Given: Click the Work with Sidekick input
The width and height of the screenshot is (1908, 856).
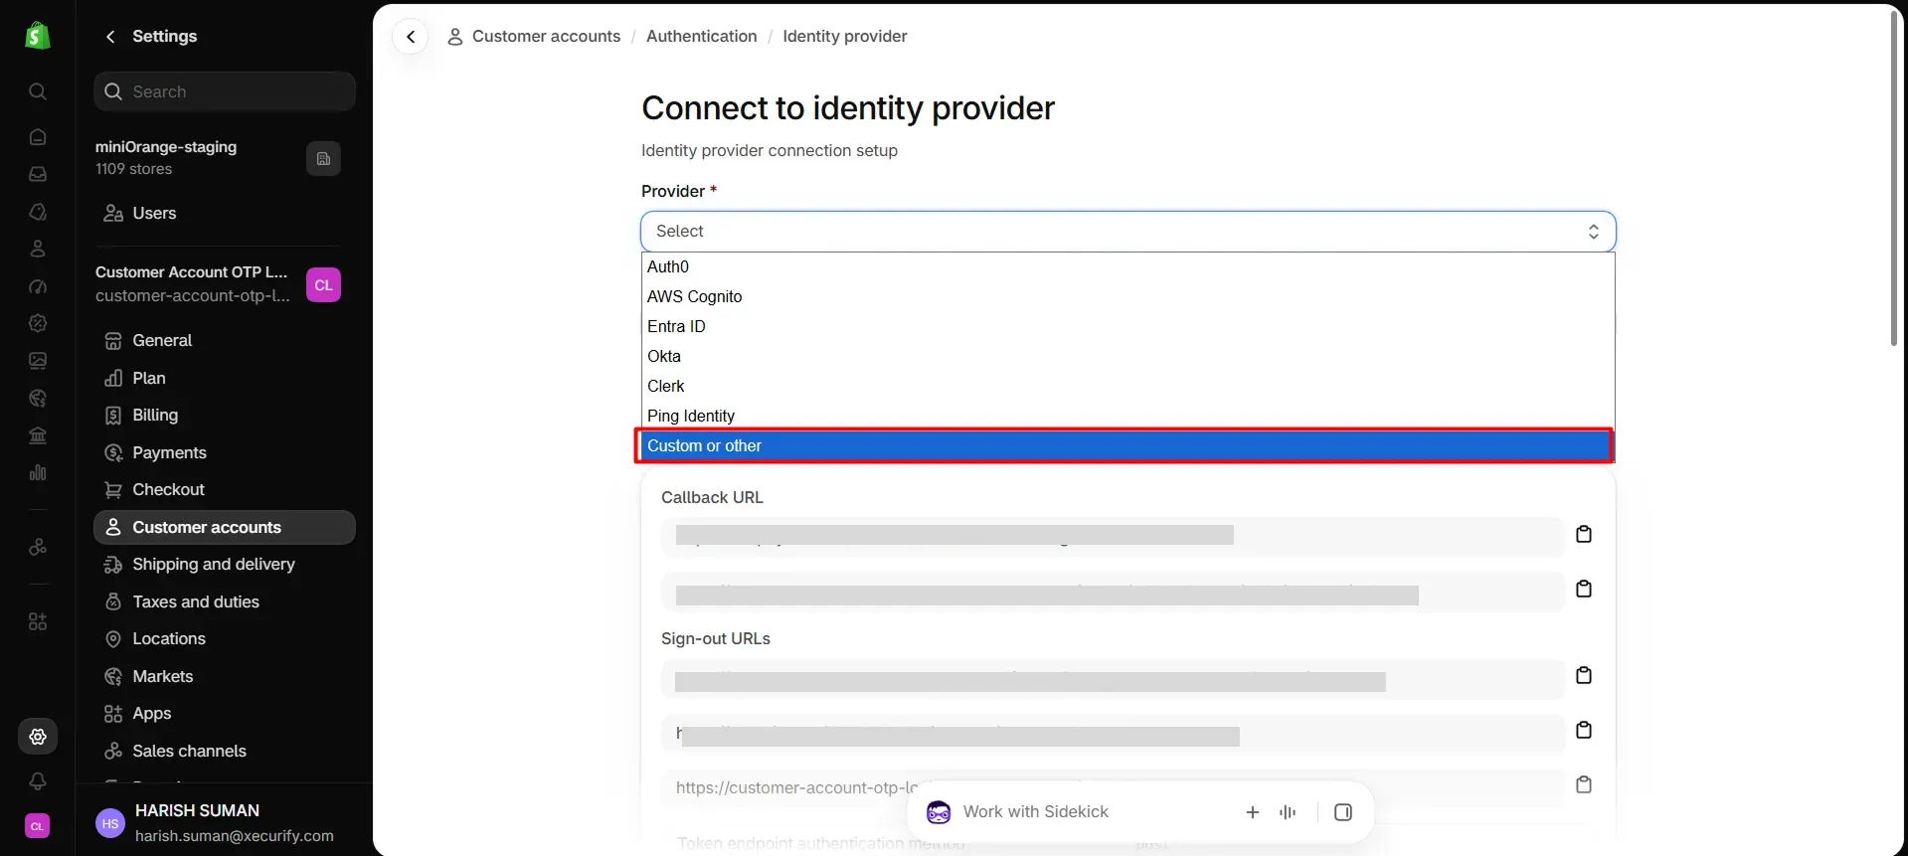Looking at the screenshot, I should click(1035, 812).
